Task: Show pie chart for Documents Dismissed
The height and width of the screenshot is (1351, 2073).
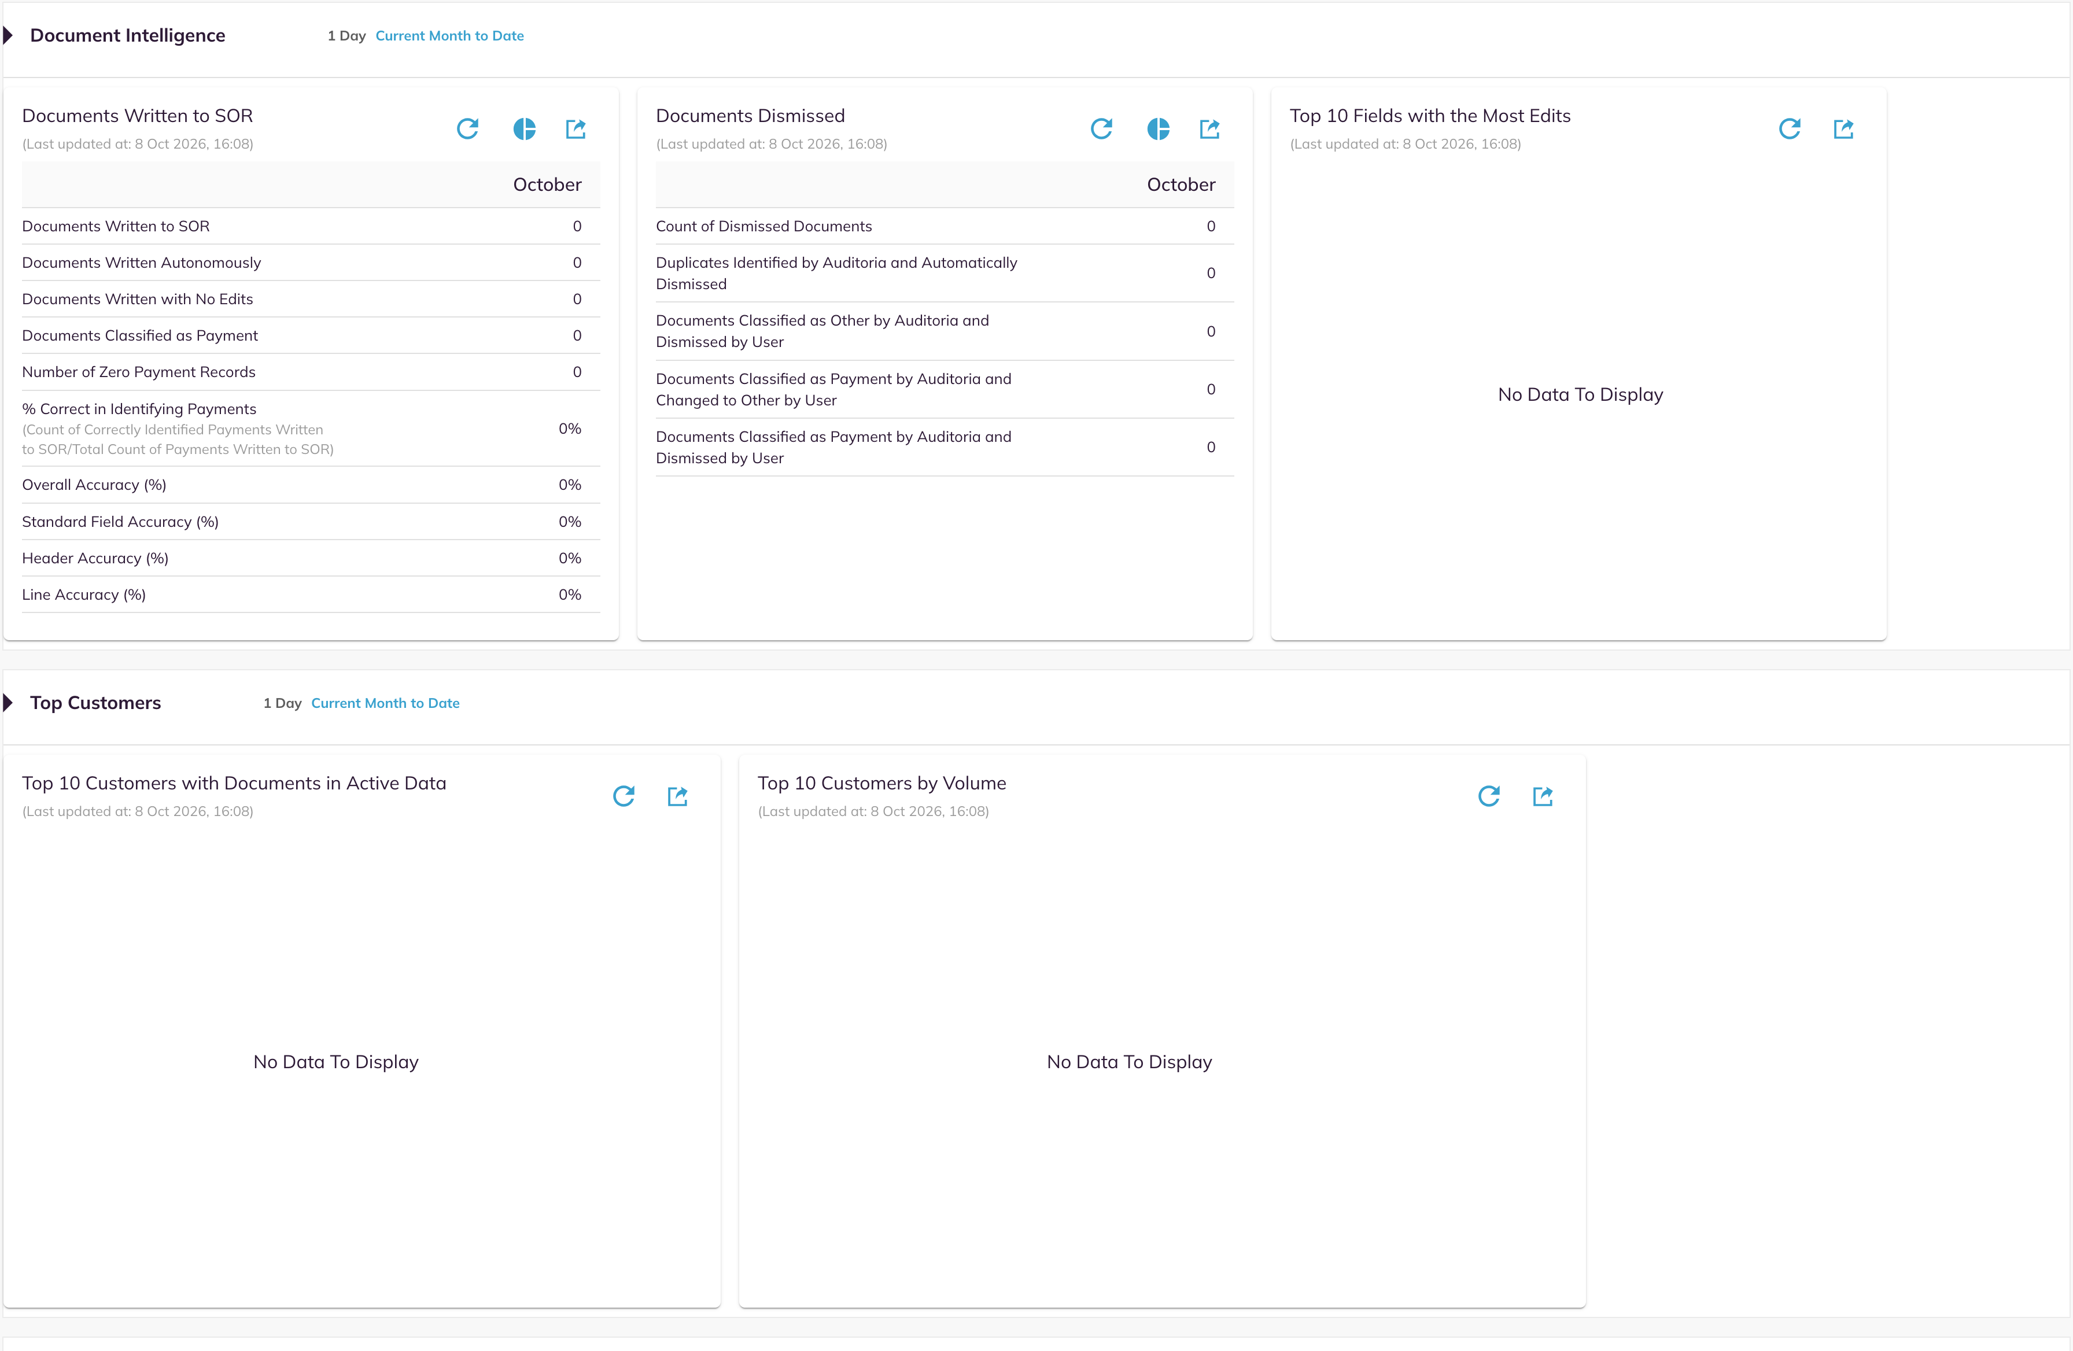Action: pyautogui.click(x=1159, y=129)
